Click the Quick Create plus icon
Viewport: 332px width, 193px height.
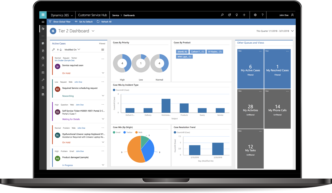(x=244, y=15)
